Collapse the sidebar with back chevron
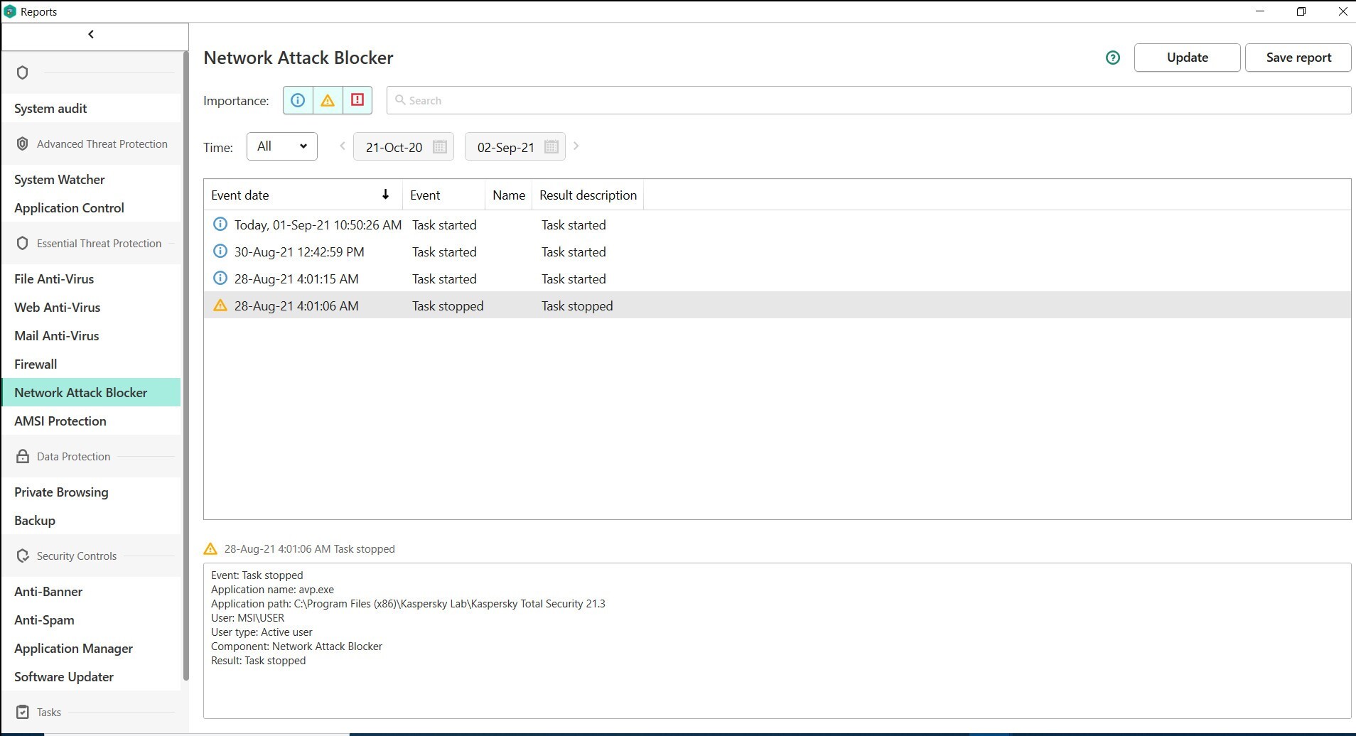This screenshot has height=736, width=1356. 91,34
